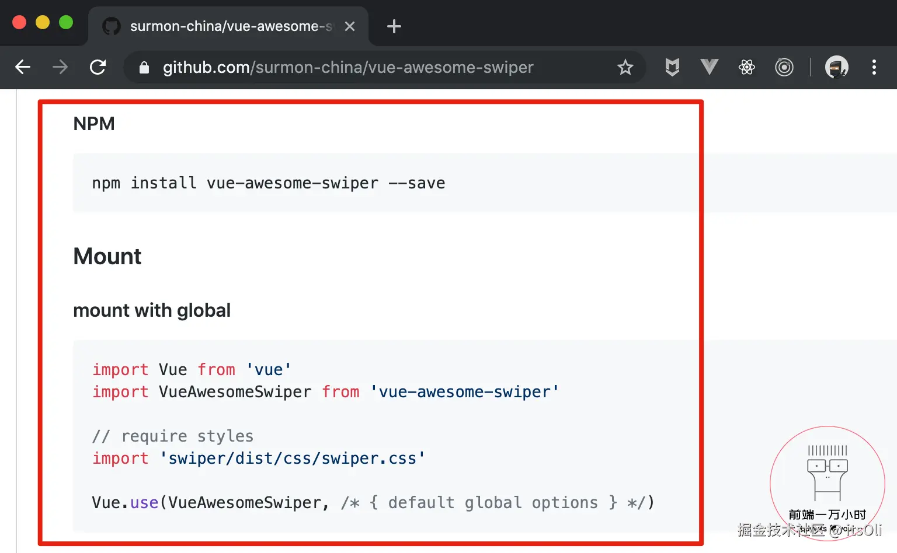Click the NPM section heading
897x553 pixels.
click(x=94, y=124)
